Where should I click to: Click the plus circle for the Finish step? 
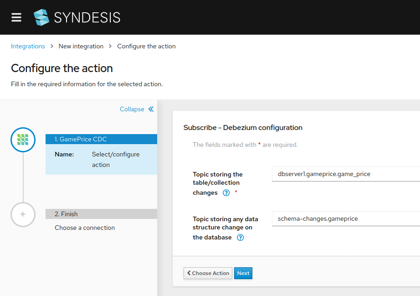pyautogui.click(x=23, y=214)
